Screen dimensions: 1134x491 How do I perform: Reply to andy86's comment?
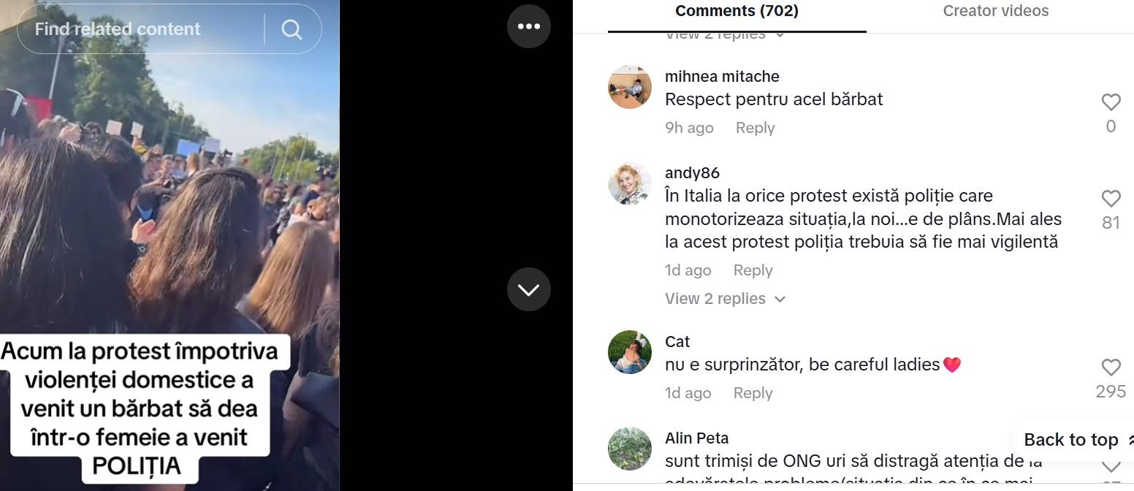(x=753, y=270)
